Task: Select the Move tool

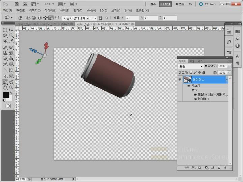Action: (x=11, y=30)
